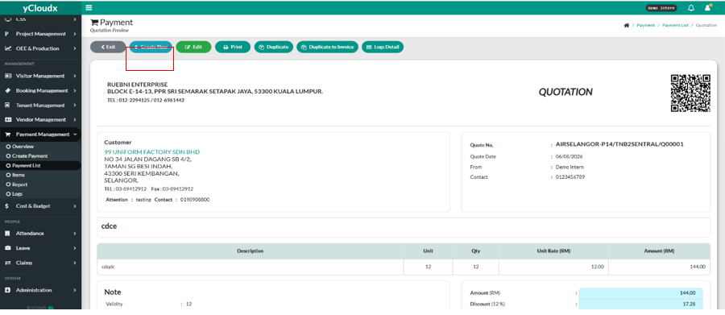Expand Cost & Budget chevron
The height and width of the screenshot is (315, 725).
[74, 206]
